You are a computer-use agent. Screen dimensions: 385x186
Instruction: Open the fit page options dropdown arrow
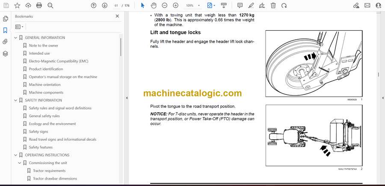[x=214, y=6]
